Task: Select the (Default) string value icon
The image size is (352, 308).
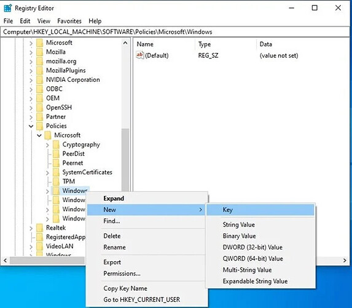Action: tap(139, 55)
